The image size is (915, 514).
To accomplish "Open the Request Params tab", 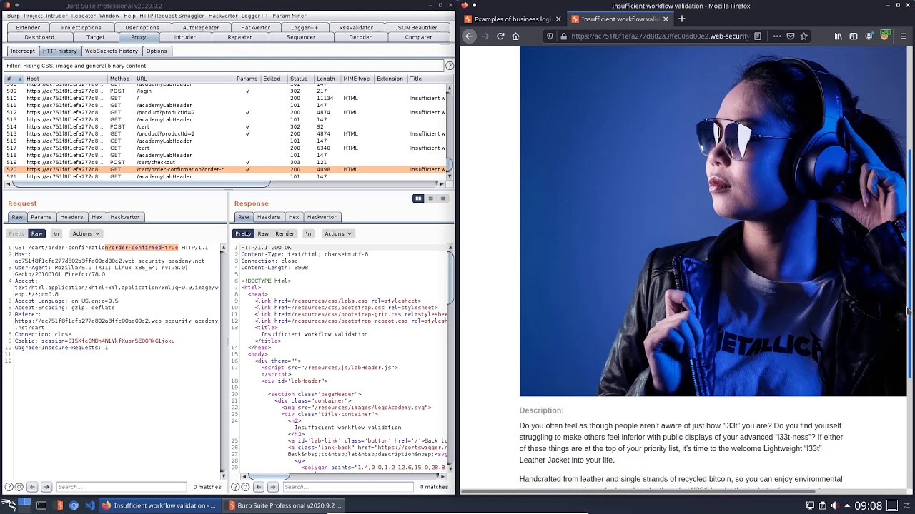I will (x=41, y=217).
